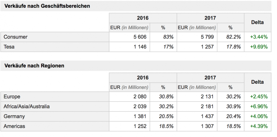Click the 5 606 Consumer sales cell
Viewport: 277px width, 137px height.
click(140, 37)
